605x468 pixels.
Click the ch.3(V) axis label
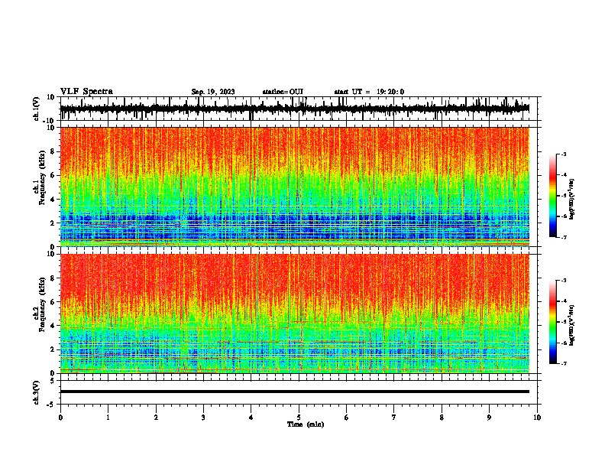coord(37,392)
